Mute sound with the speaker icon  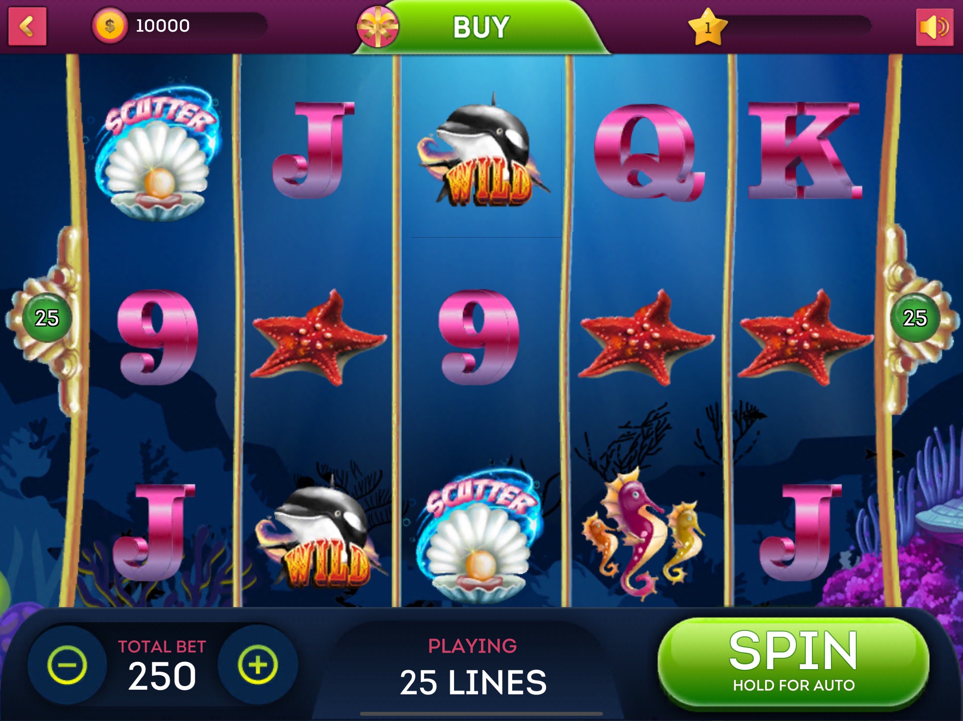coord(935,27)
